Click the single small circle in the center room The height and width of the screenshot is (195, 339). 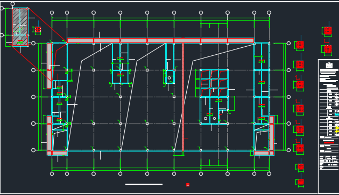[169, 78]
